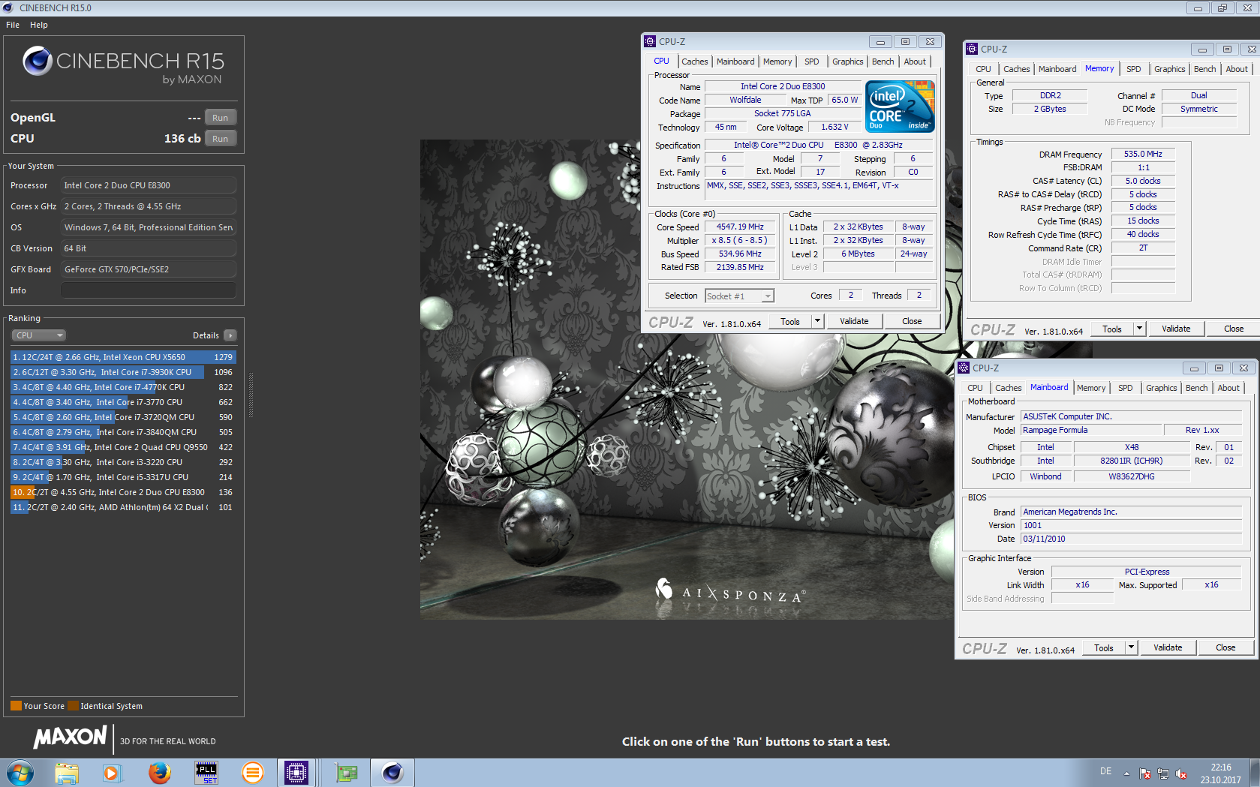Select SPD tab in Memory window

1133,69
